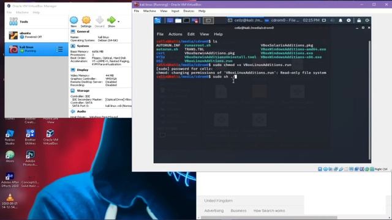
Task: Click the New VM button in VirtualBox Manager
Action: pyautogui.click(x=73, y=22)
